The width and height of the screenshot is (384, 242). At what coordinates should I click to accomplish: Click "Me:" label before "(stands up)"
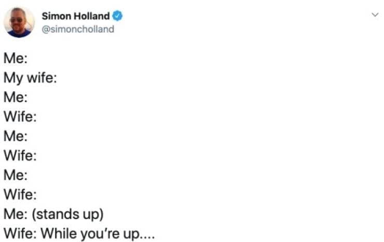(x=16, y=214)
